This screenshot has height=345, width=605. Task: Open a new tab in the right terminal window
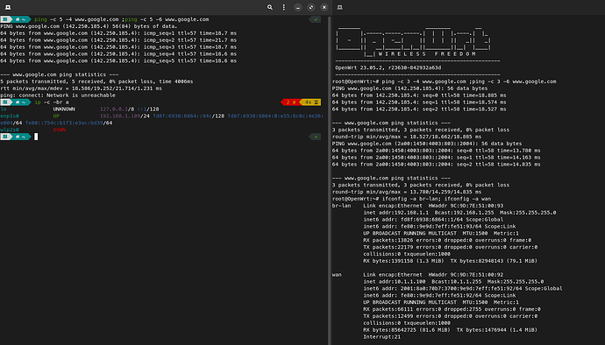coord(340,7)
